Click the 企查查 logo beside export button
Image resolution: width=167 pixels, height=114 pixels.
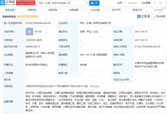pos(144,16)
